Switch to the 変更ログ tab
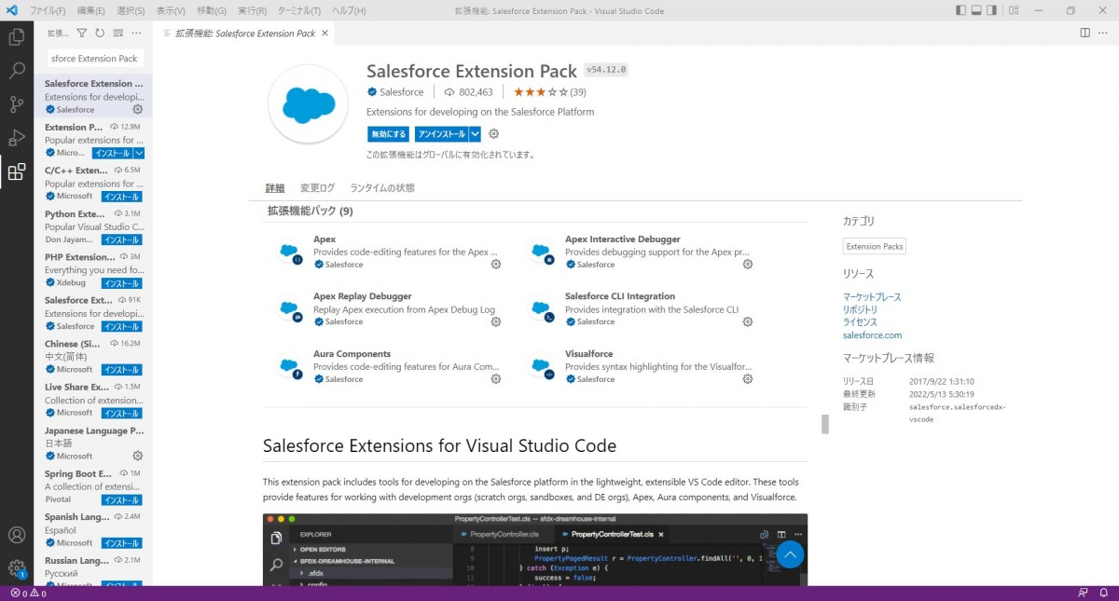Viewport: 1119px width, 601px height. (317, 187)
